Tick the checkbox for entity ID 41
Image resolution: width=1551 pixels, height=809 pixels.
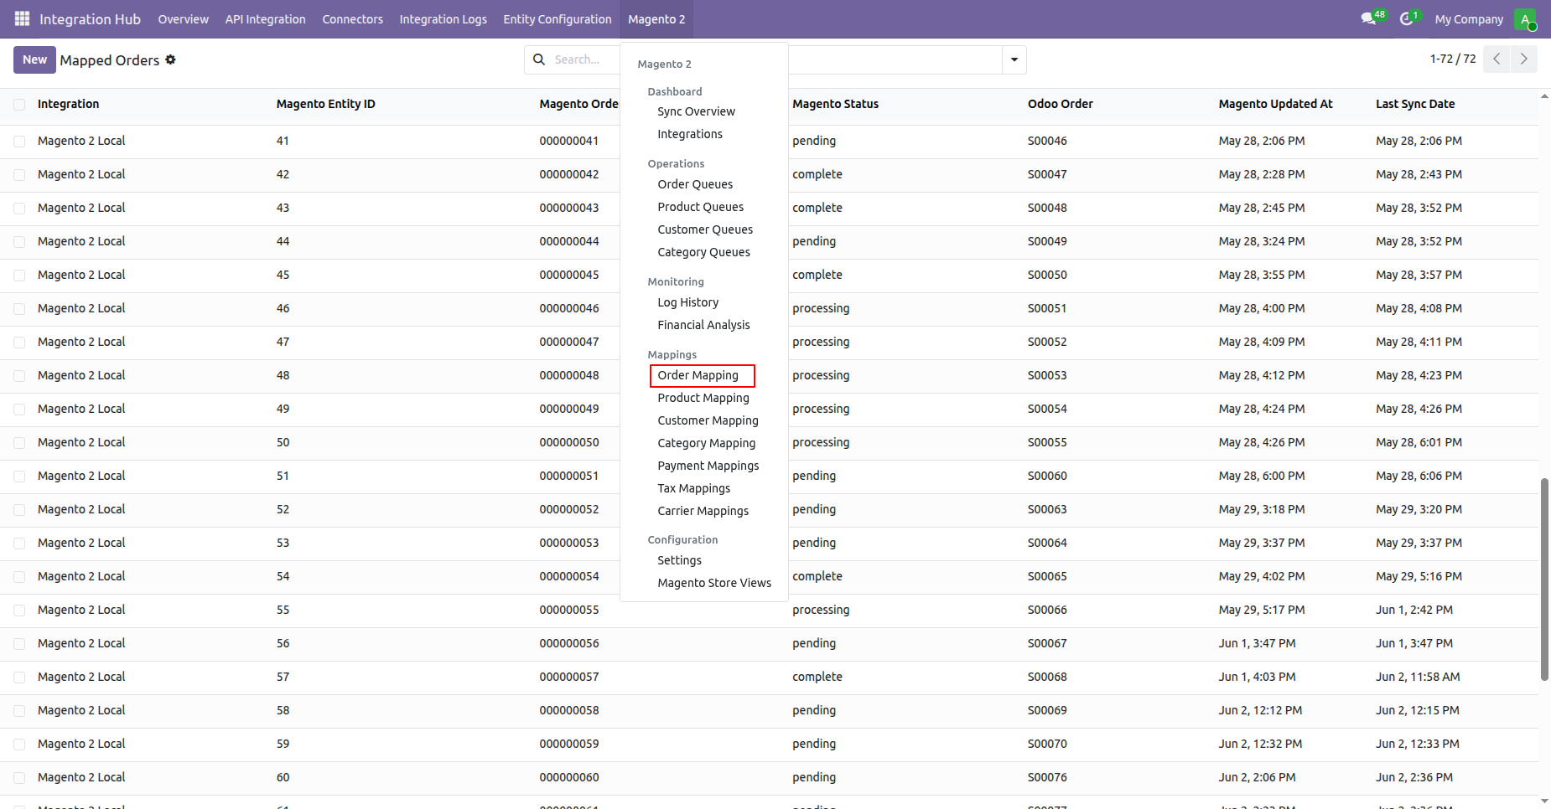tap(19, 142)
